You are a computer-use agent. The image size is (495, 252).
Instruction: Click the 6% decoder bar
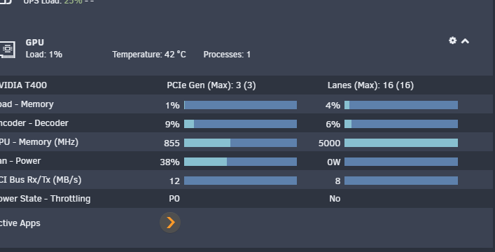pyautogui.click(x=401, y=124)
